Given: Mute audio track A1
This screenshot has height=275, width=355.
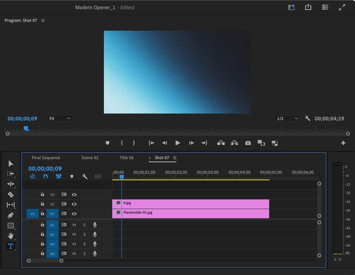Looking at the screenshot, I should click(74, 224).
